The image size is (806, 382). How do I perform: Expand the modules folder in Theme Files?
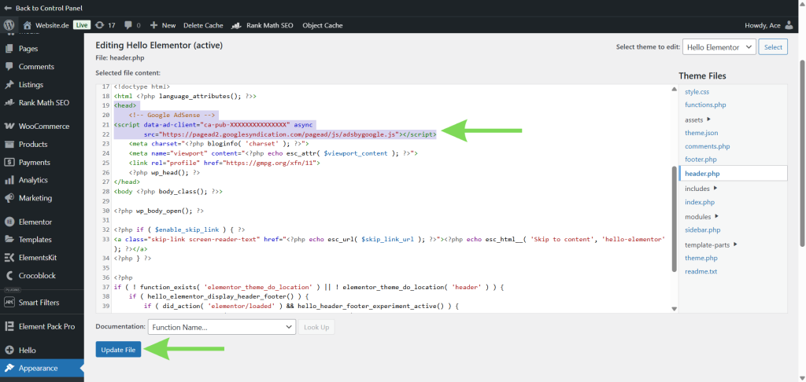coord(716,216)
